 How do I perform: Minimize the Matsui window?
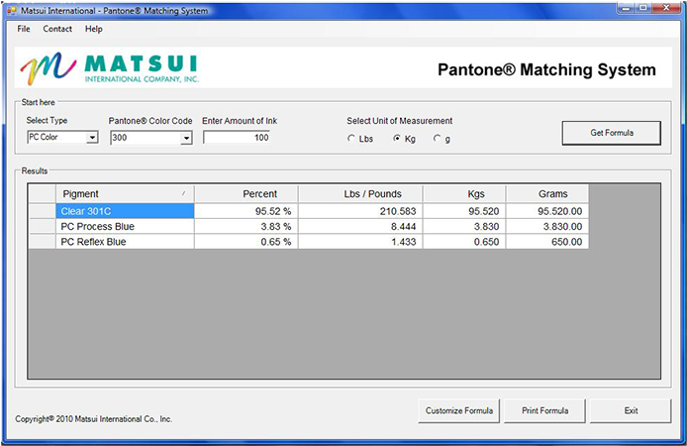626,8
